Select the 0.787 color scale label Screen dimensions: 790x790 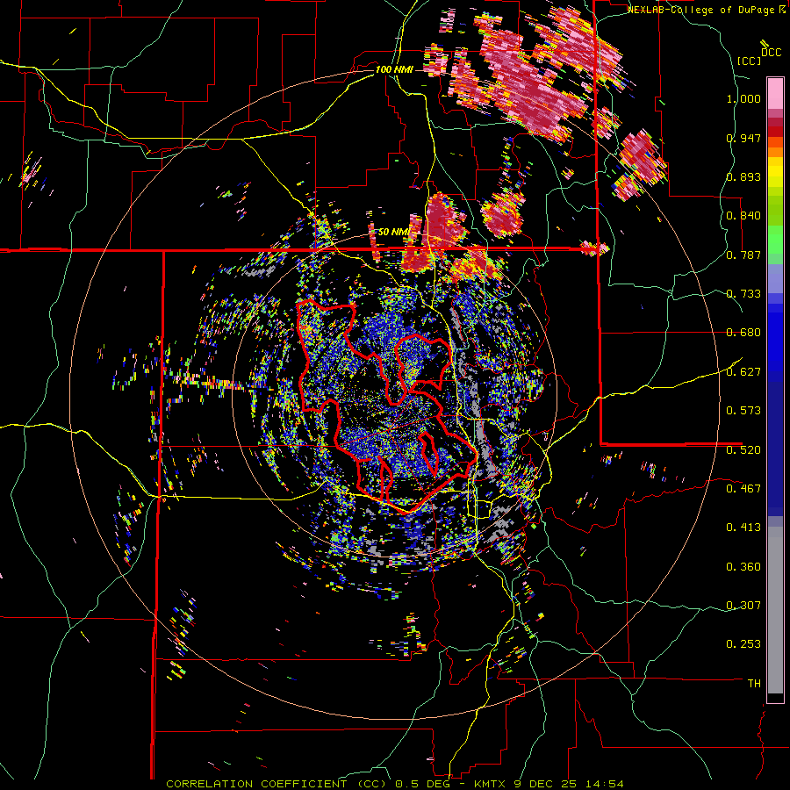[x=743, y=255]
